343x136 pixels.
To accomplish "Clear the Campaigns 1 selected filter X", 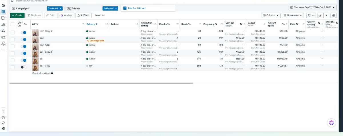I will click(60, 9).
